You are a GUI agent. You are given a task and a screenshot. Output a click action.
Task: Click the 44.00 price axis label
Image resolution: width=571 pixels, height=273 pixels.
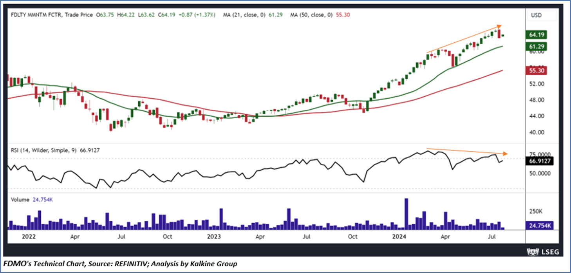536,116
